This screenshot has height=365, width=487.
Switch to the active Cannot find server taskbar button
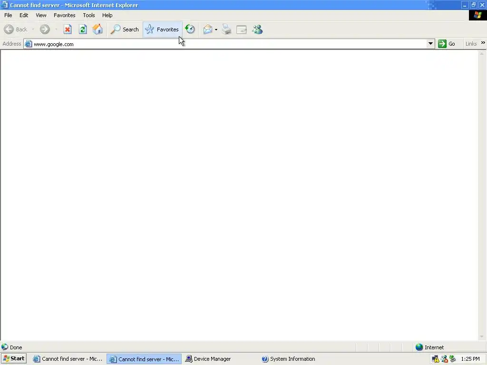click(x=144, y=359)
